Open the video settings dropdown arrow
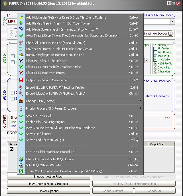The height and width of the screenshot is (196, 183). click(147, 60)
